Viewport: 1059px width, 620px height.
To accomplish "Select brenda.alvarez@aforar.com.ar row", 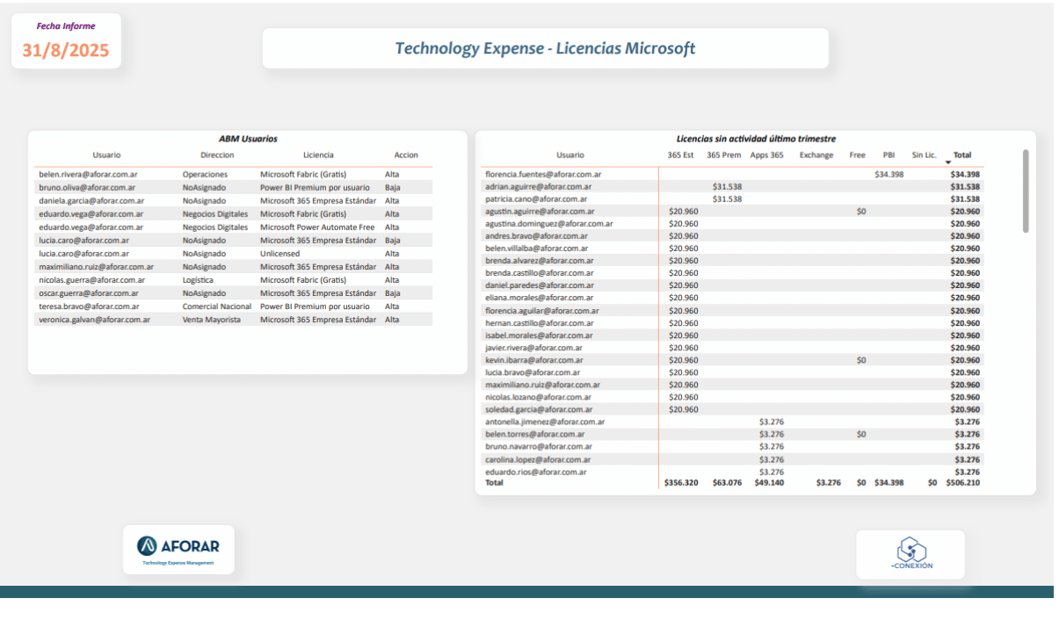I will [733, 260].
